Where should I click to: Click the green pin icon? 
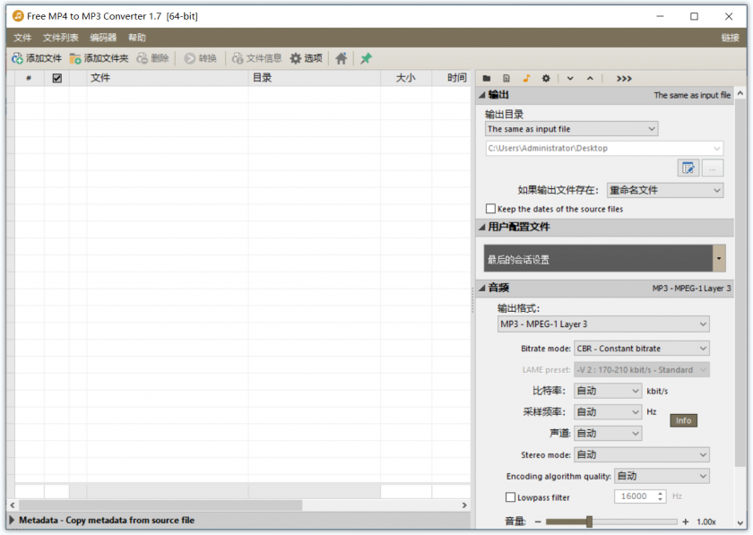coord(366,58)
